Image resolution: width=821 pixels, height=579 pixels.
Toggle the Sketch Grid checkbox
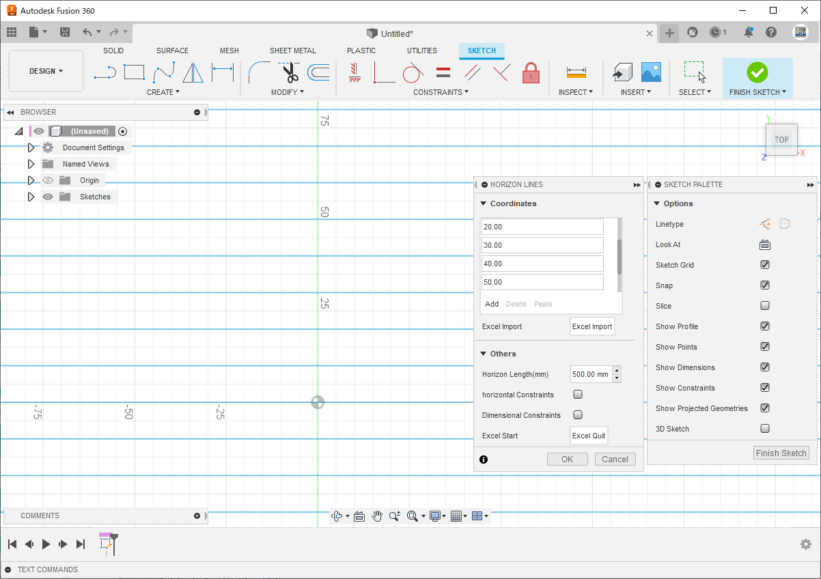point(765,265)
